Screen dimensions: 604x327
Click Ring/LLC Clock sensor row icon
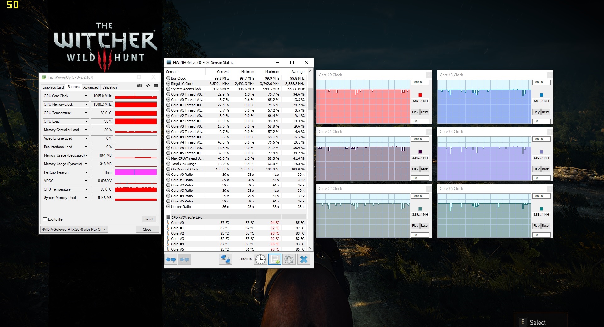168,84
